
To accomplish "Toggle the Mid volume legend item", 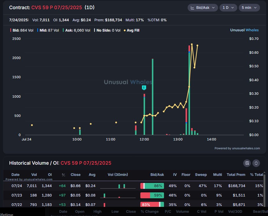I will [48, 30].
